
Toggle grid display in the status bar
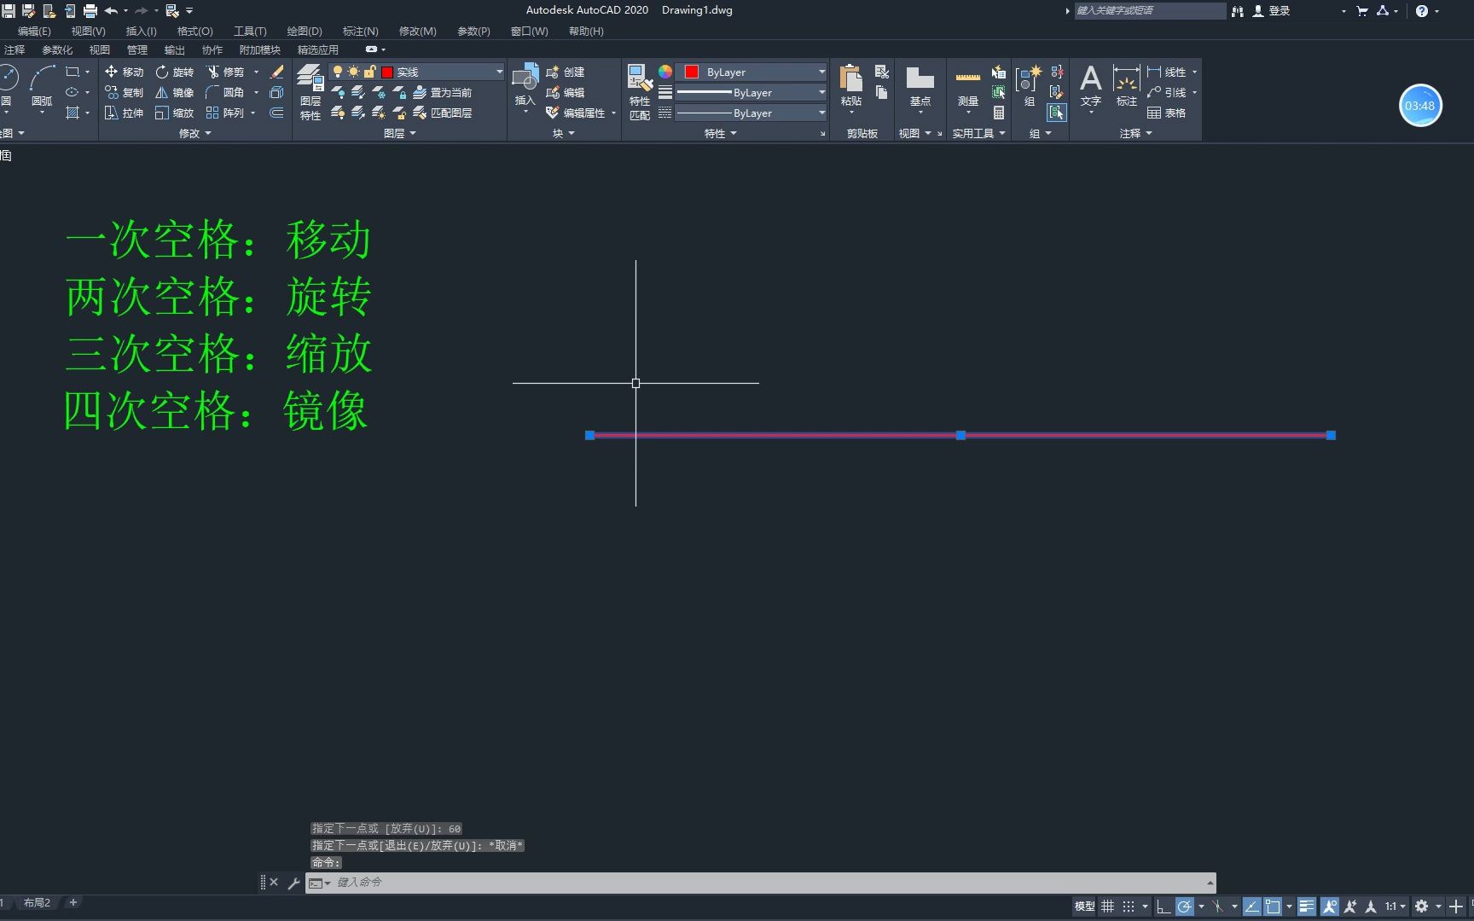pos(1107,906)
